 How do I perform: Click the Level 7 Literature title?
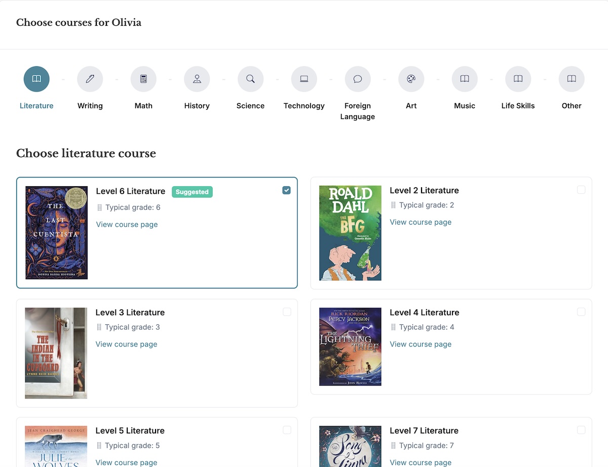click(x=425, y=431)
